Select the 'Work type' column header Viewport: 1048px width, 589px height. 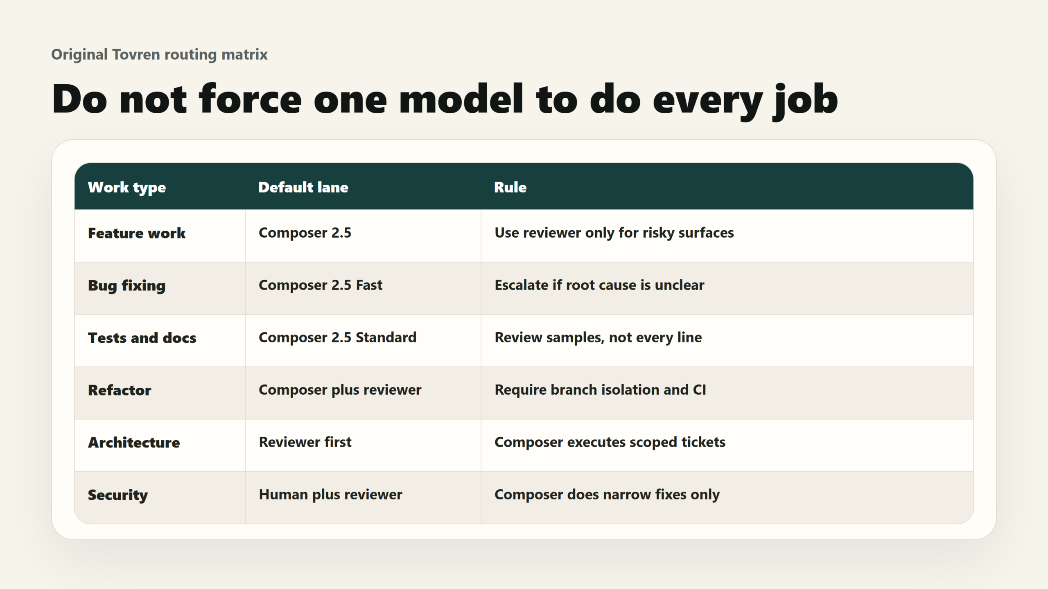tap(127, 187)
